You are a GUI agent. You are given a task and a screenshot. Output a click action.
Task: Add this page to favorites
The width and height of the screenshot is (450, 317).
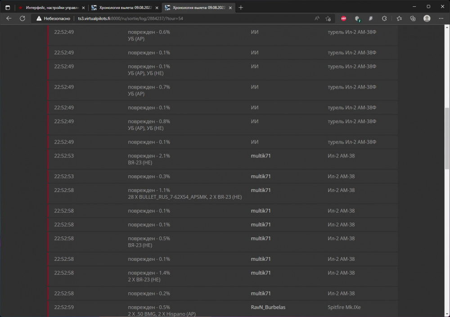tap(328, 18)
